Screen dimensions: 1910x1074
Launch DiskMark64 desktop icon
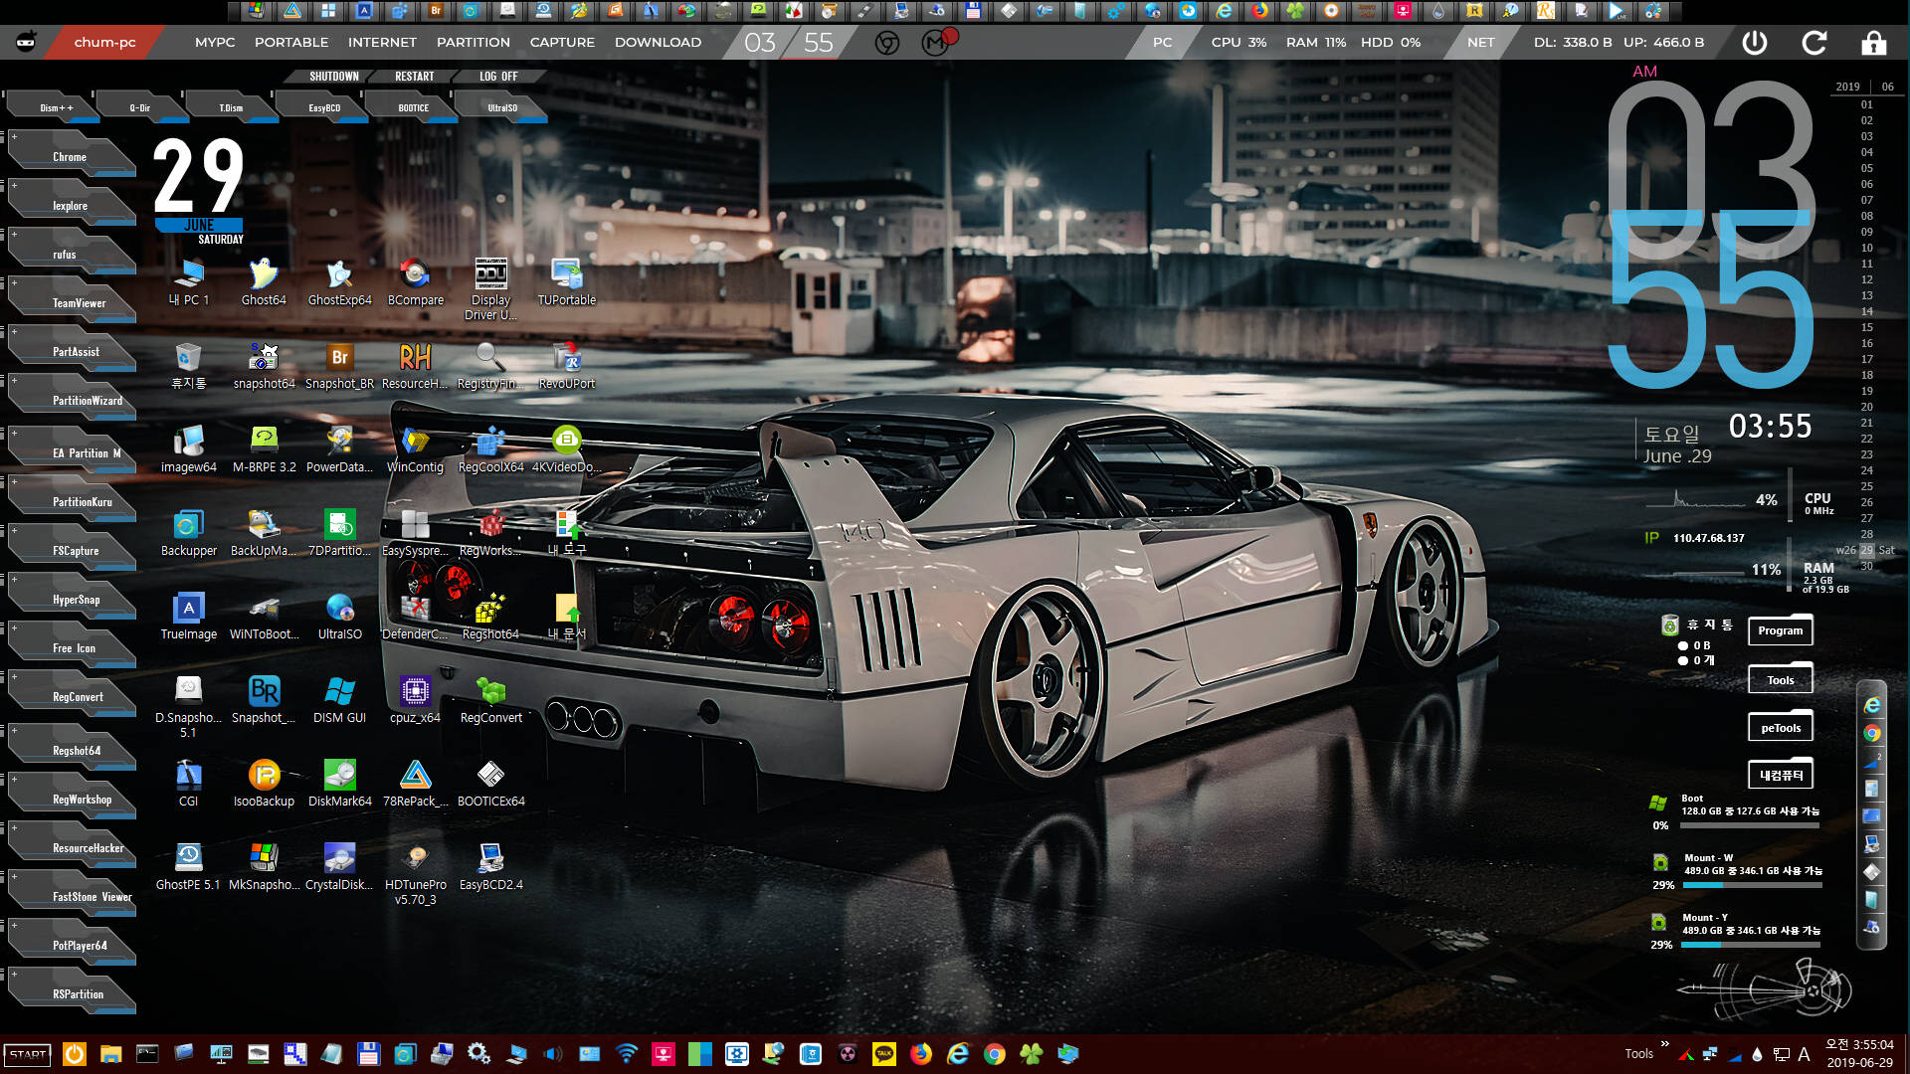pyautogui.click(x=339, y=783)
